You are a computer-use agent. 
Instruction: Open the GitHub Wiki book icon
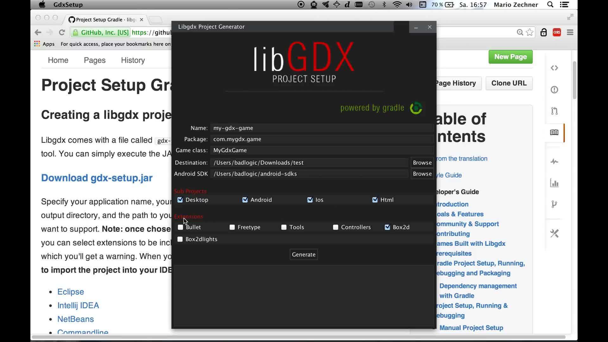tap(554, 132)
